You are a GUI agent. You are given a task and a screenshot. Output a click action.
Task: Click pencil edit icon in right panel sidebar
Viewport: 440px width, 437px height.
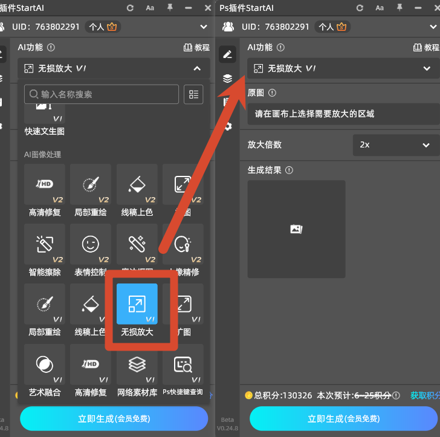pos(227,54)
